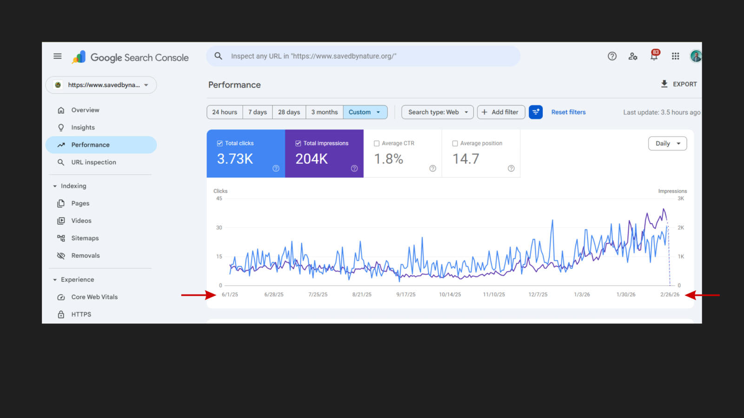Go to the Removals page

tap(86, 255)
